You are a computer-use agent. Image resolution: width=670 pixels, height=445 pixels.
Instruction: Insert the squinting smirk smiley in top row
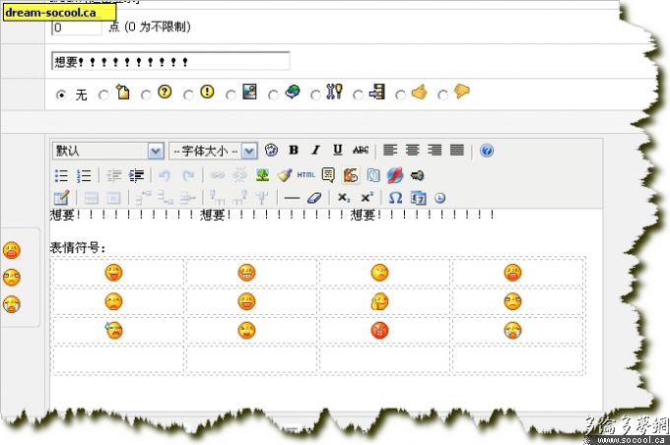click(x=379, y=273)
